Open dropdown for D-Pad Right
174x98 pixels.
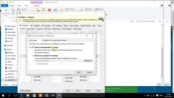point(63,78)
